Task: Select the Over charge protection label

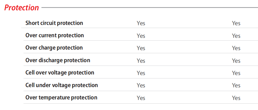Action: (54, 48)
